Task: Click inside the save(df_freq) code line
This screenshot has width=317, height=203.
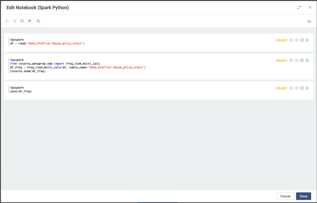Action: pyautogui.click(x=21, y=91)
